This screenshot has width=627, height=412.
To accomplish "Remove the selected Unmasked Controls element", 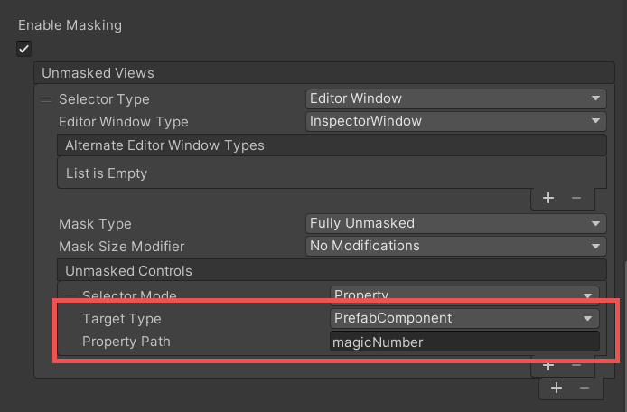I will 576,366.
